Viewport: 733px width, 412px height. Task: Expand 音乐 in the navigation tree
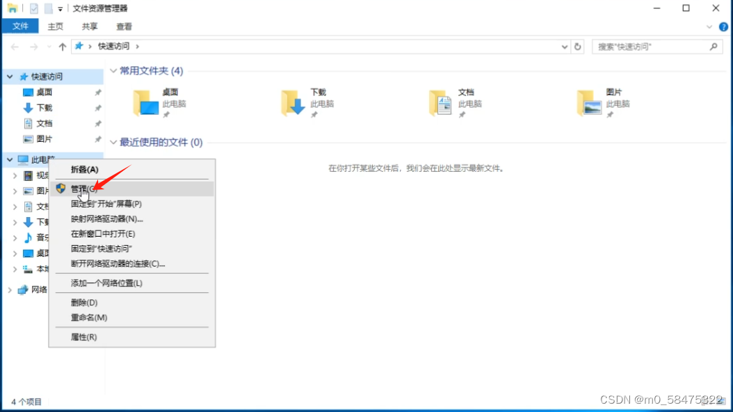point(14,237)
